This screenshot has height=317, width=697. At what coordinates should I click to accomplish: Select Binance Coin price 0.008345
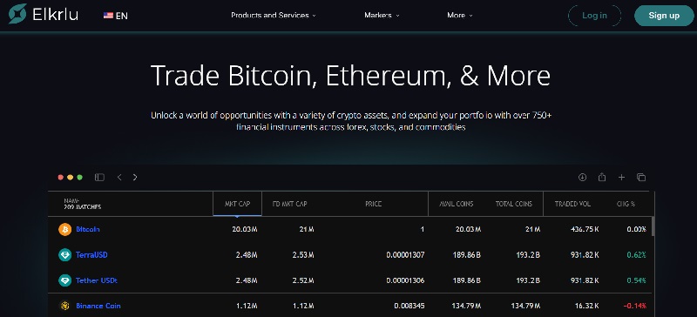409,306
